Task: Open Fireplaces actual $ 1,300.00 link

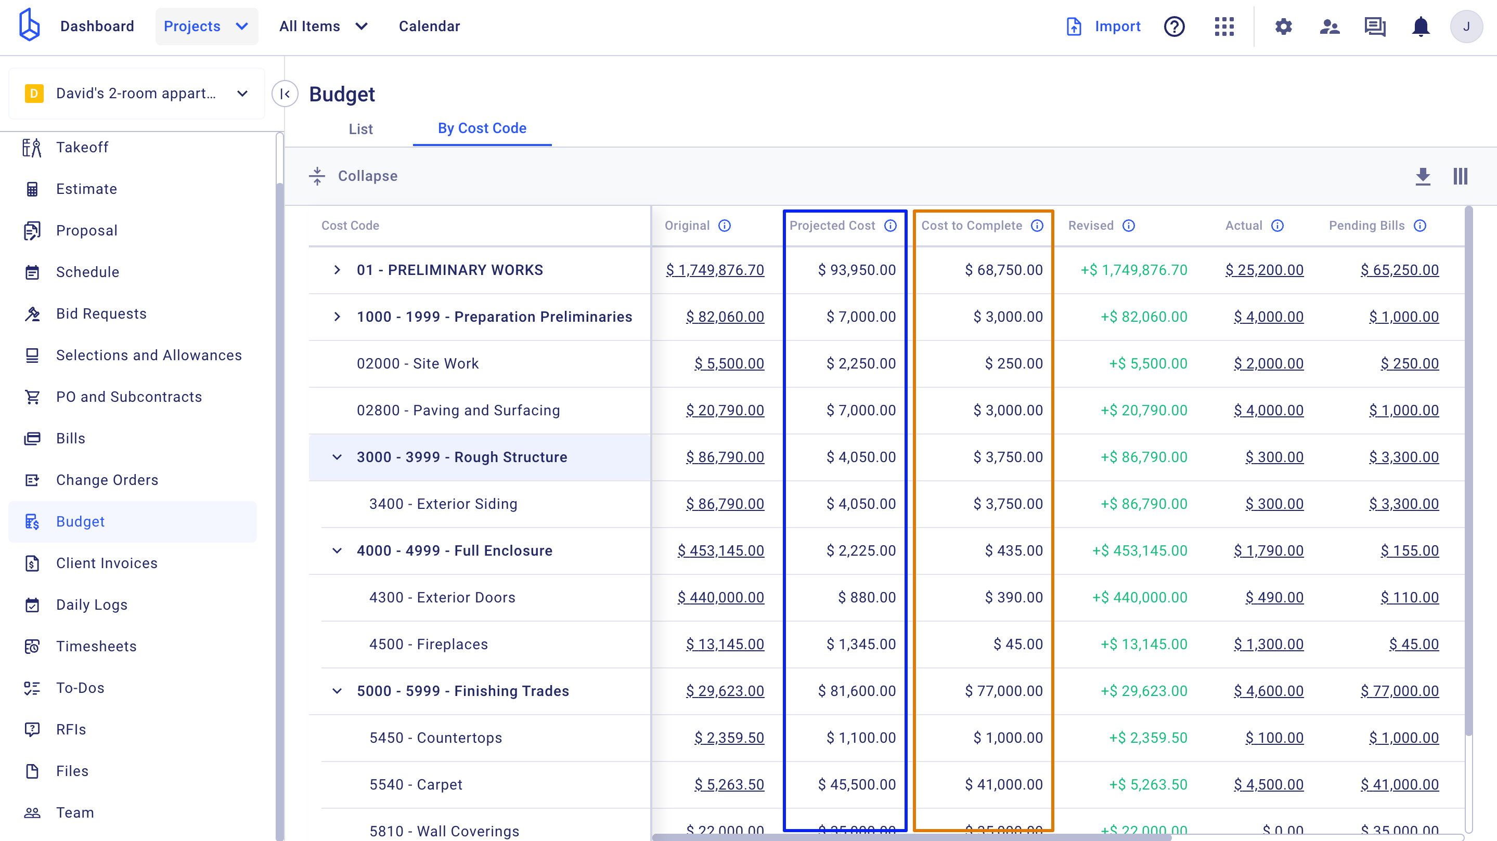Action: [x=1269, y=644]
